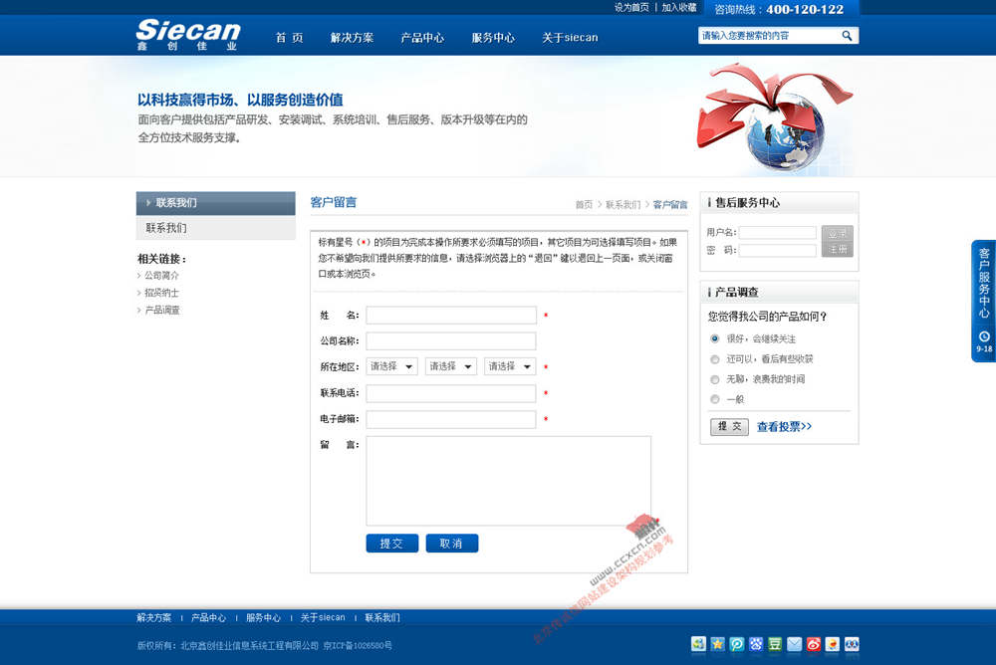996x665 pixels.
Task: Click the green share icon in footer
Action: pos(698,645)
